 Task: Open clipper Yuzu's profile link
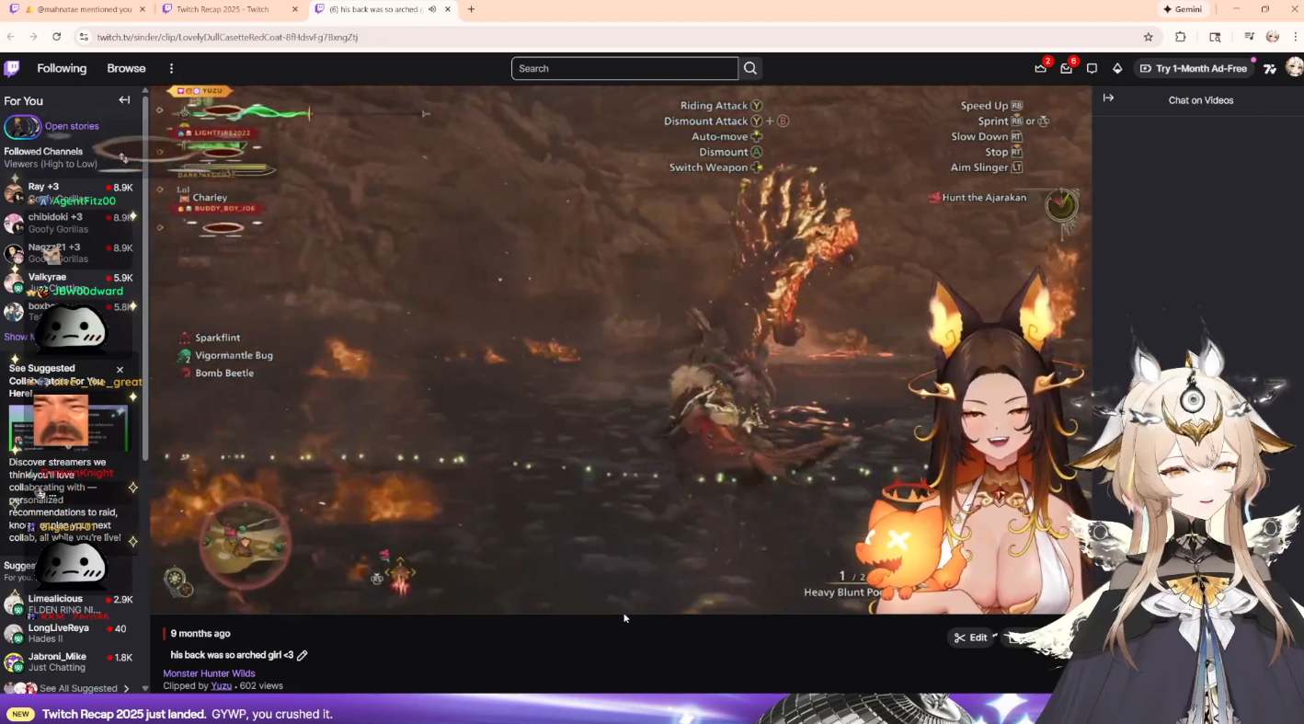pos(221,685)
